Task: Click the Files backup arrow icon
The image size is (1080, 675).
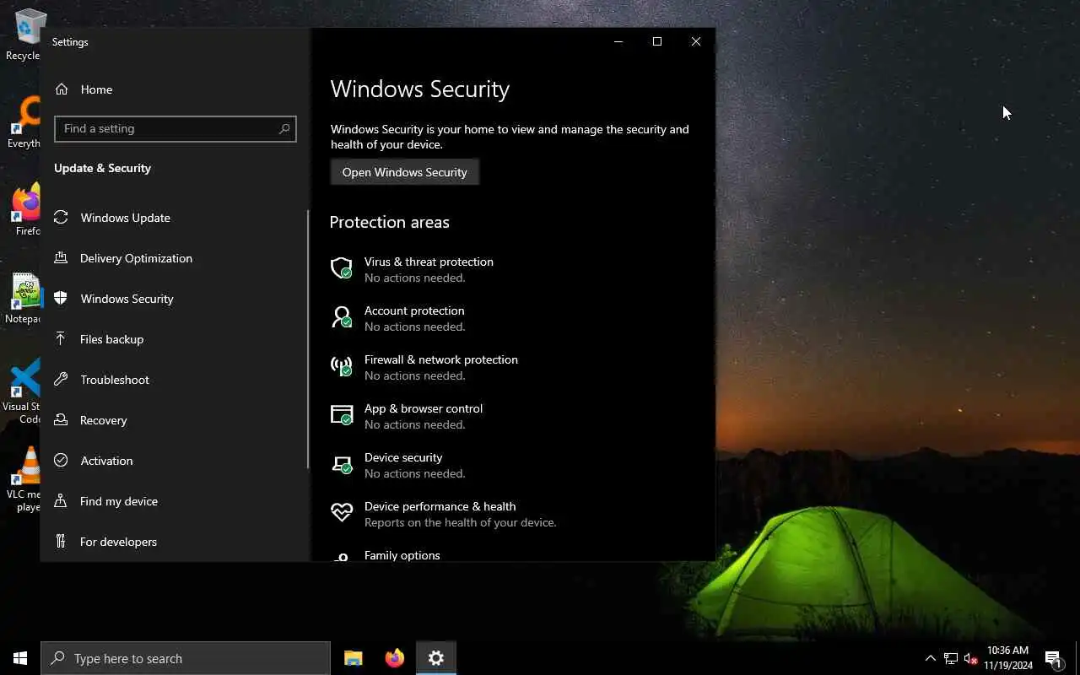Action: pos(61,339)
